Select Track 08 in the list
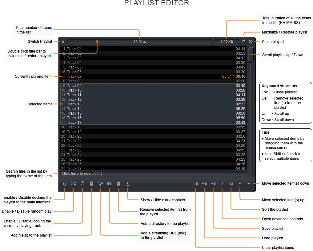The image size is (313, 251). pos(153,81)
